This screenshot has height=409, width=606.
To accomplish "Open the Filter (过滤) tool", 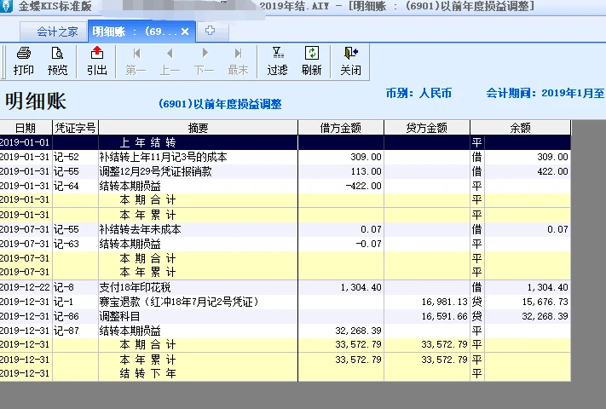I will coord(278,61).
